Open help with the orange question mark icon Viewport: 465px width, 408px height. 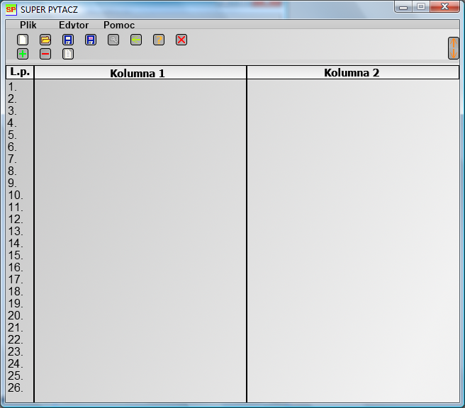(159, 40)
